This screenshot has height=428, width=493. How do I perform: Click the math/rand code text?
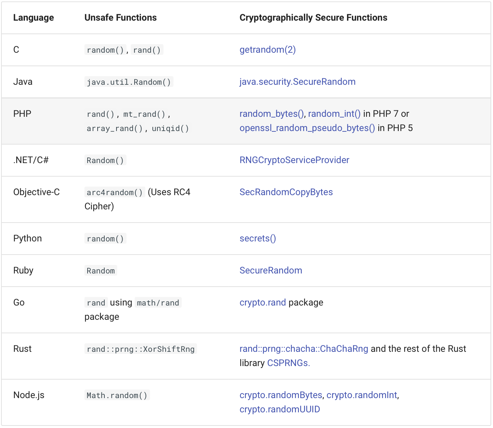pos(158,303)
